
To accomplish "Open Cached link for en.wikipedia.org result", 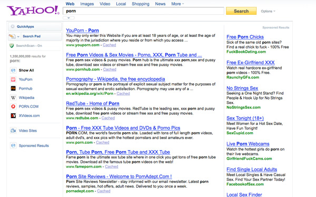I will [x=123, y=94].
